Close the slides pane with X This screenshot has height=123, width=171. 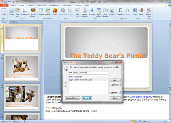[42, 22]
